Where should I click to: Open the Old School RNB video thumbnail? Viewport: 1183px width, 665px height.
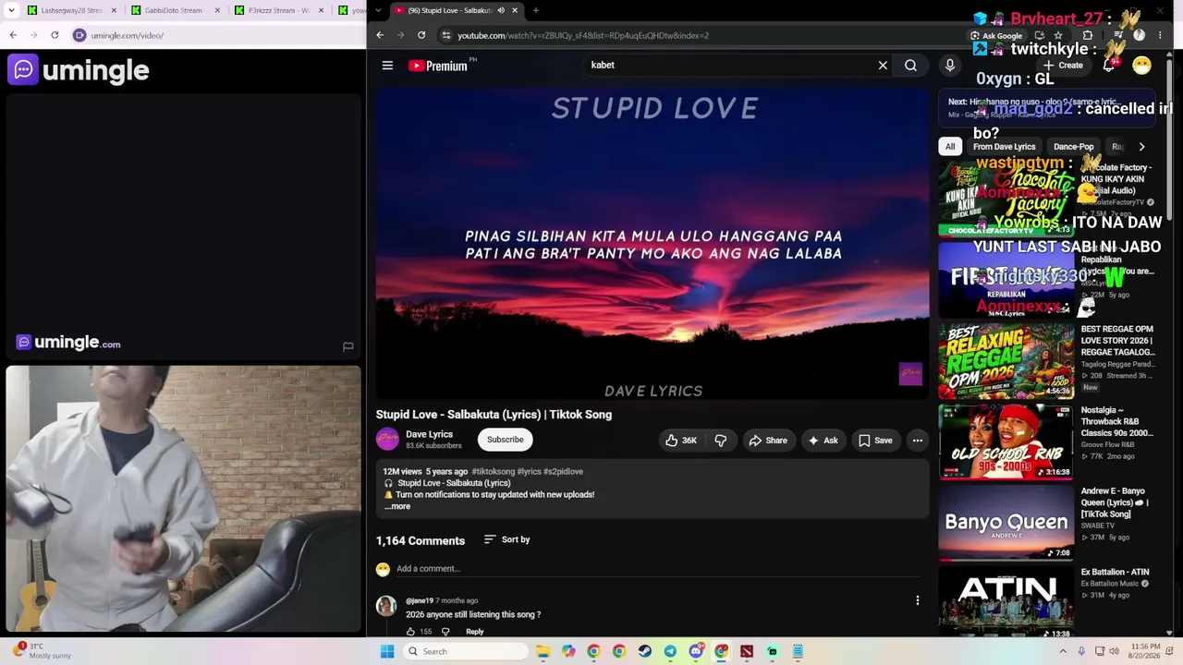[x=1006, y=441]
